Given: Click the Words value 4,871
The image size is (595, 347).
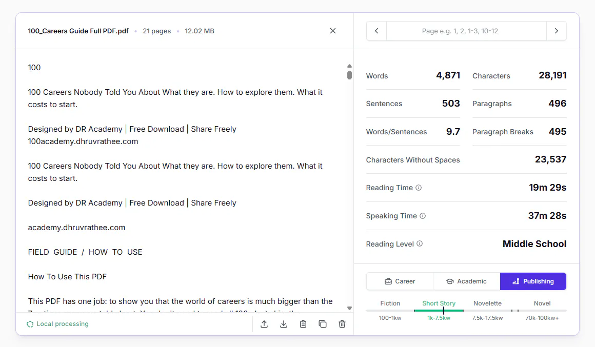Looking at the screenshot, I should pyautogui.click(x=448, y=75).
